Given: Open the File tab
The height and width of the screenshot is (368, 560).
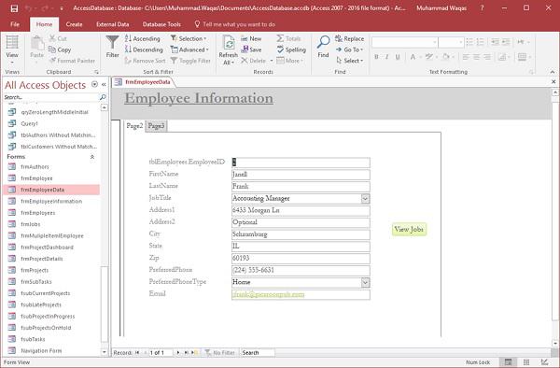Looking at the screenshot, I should click(x=15, y=24).
